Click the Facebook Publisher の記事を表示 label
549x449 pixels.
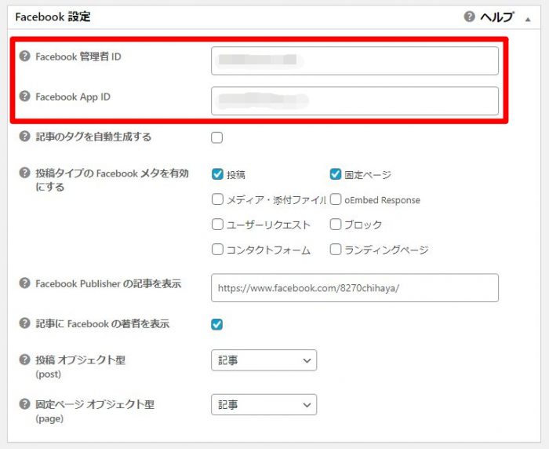[x=108, y=283]
